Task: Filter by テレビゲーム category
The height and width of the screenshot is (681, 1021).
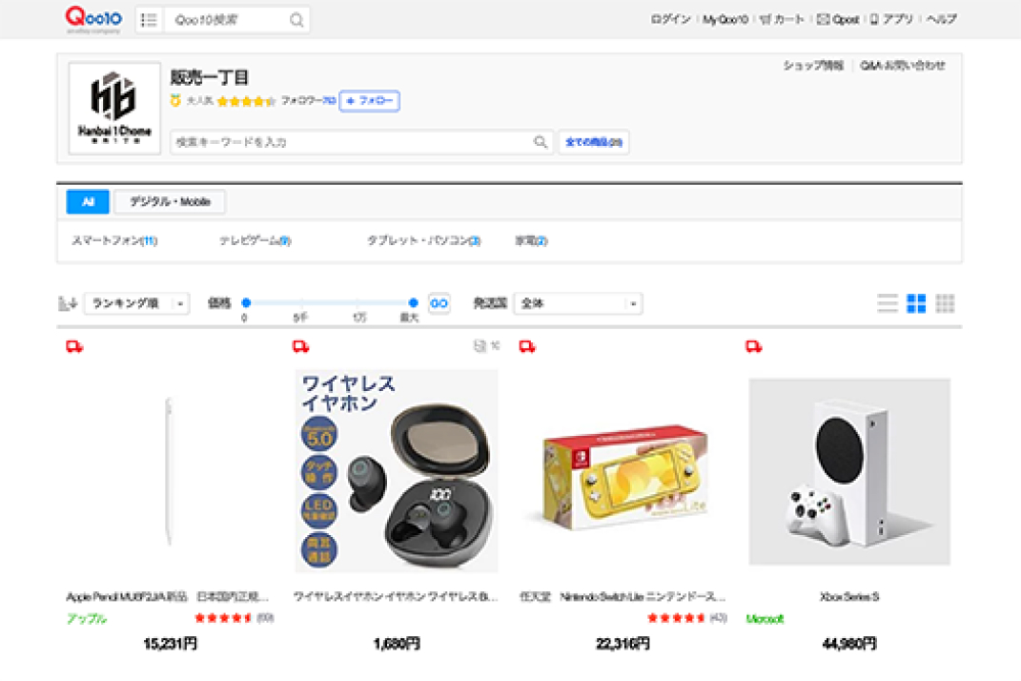Action: (x=255, y=240)
